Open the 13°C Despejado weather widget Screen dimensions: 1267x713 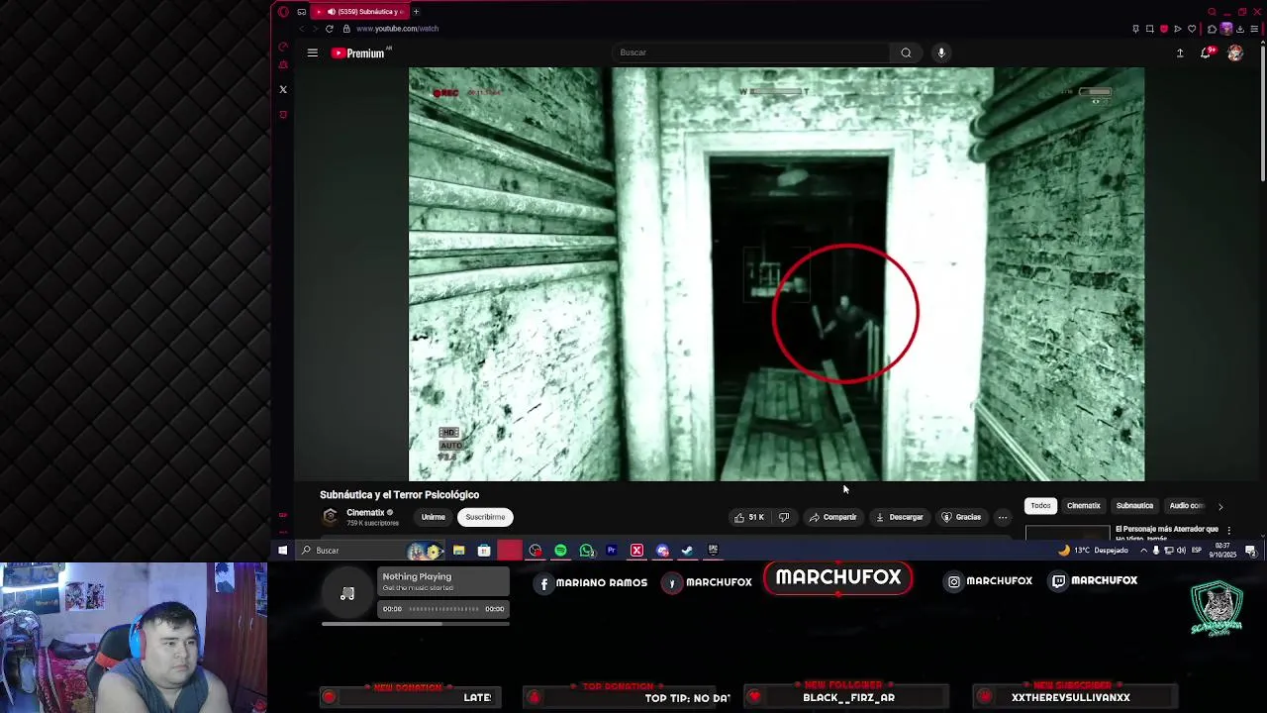1092,551
